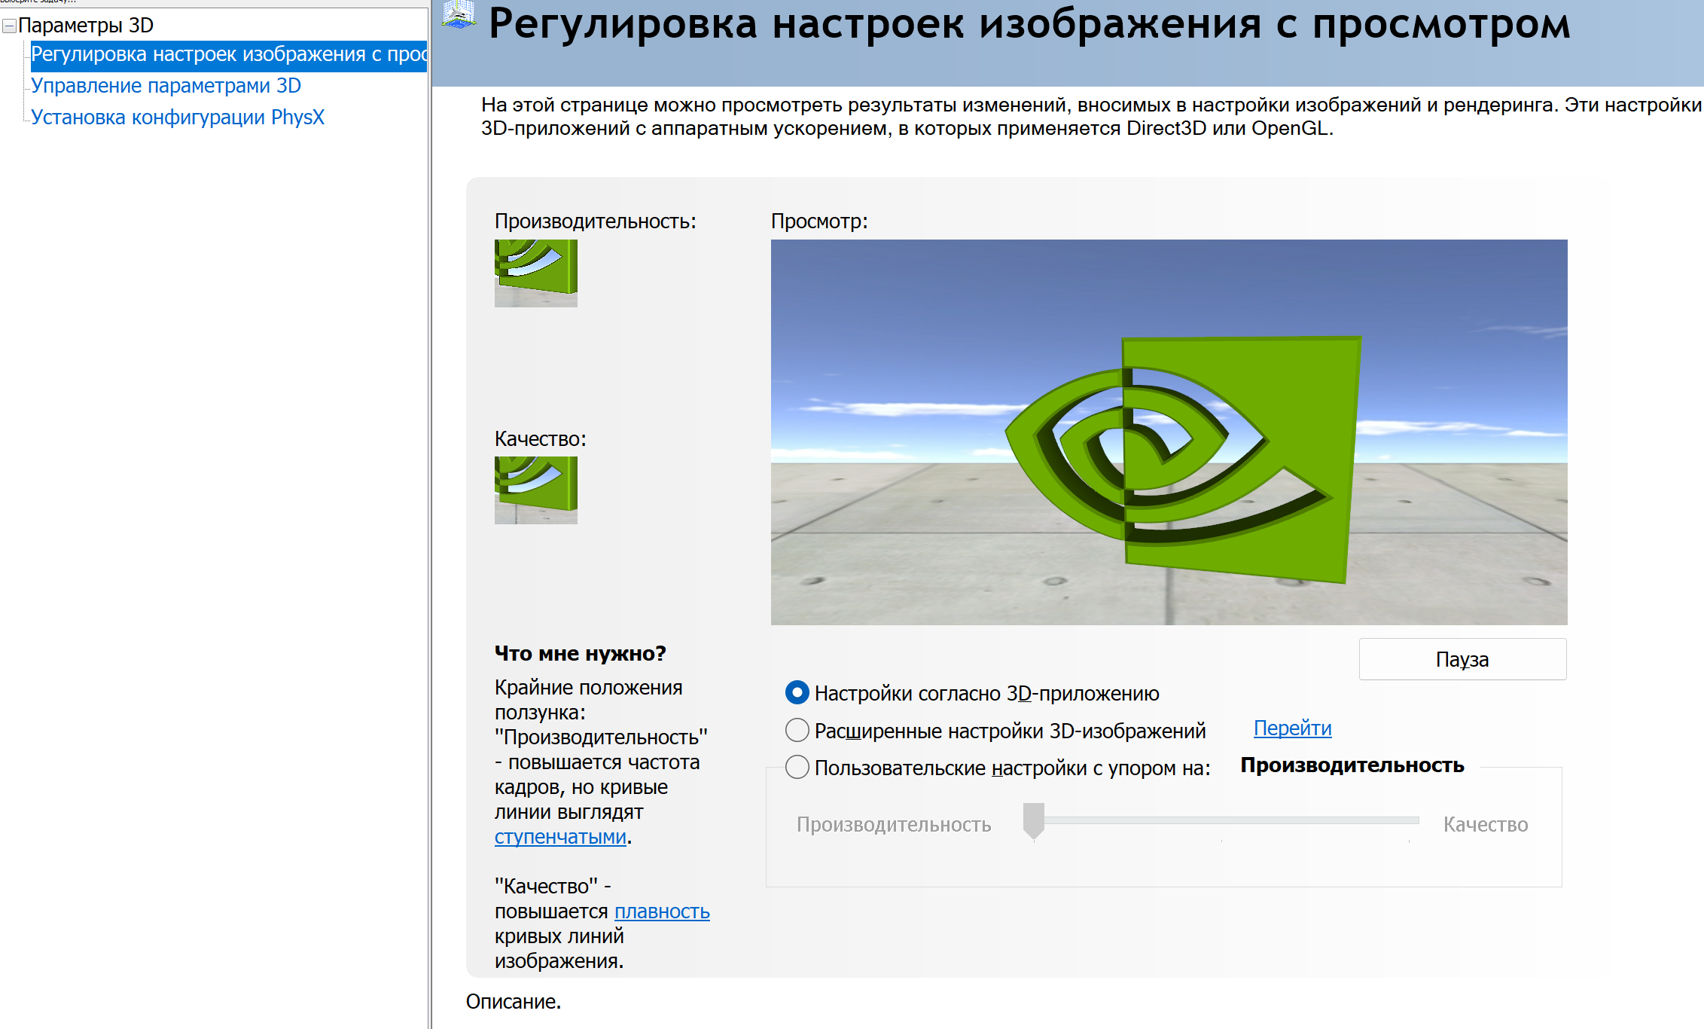
Task: Click the large 3D logo preview
Action: (x=1169, y=432)
